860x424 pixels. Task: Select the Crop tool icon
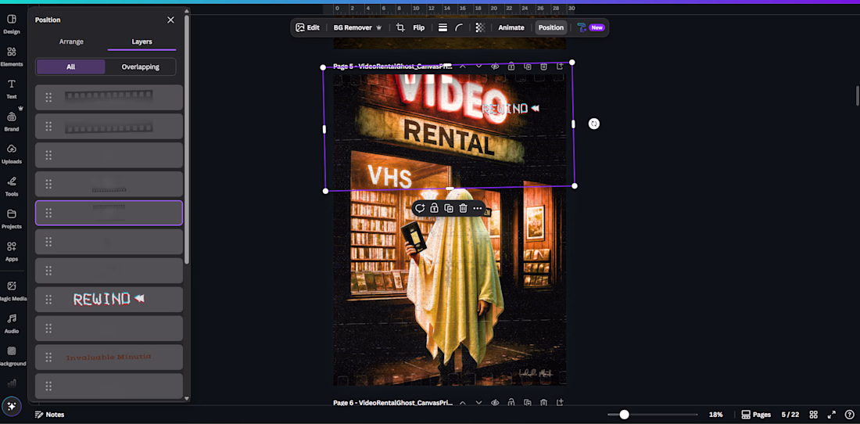click(x=400, y=27)
